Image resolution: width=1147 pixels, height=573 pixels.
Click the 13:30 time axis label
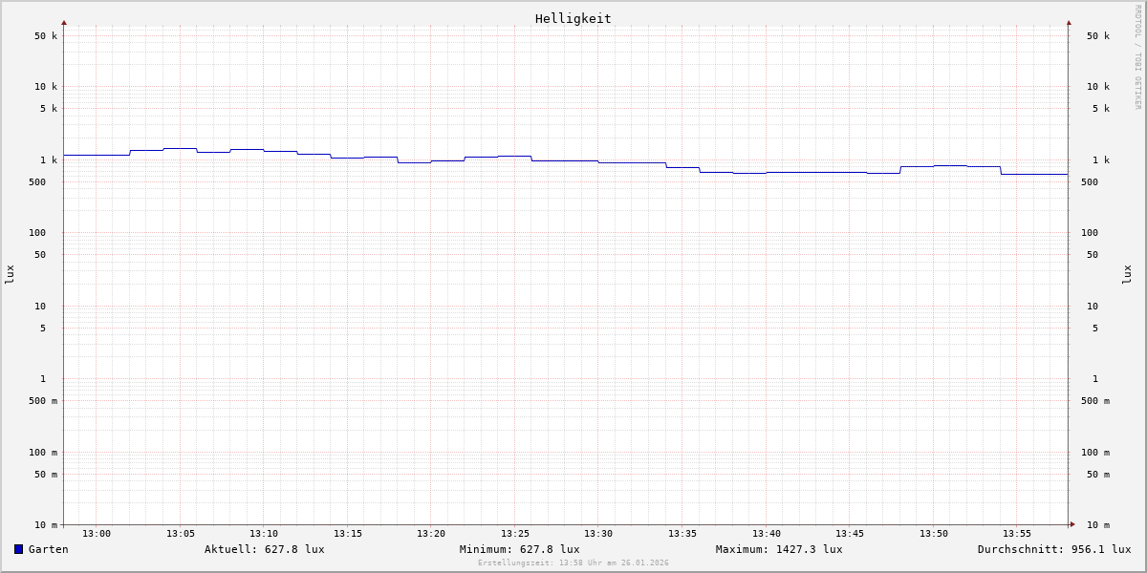click(x=598, y=534)
